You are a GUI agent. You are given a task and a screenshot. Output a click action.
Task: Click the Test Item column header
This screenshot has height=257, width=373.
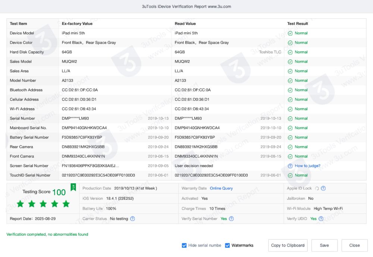[18, 24]
